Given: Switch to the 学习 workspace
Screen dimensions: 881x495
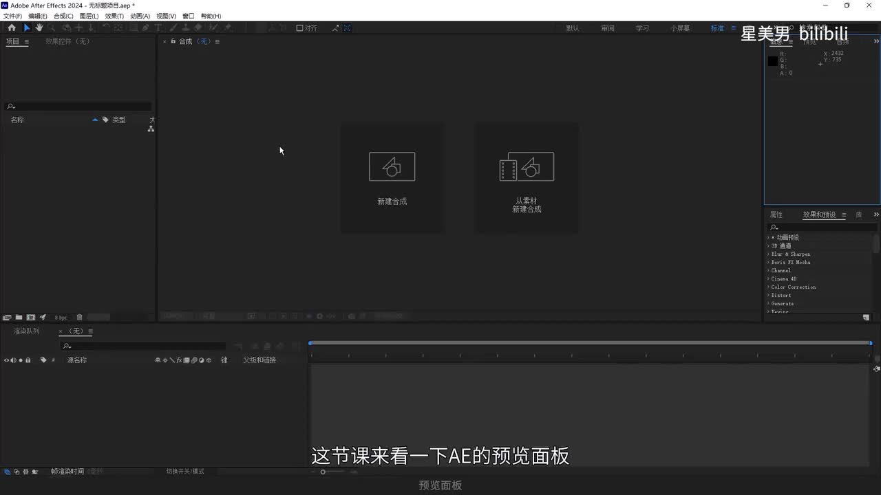Looking at the screenshot, I should pyautogui.click(x=642, y=28).
